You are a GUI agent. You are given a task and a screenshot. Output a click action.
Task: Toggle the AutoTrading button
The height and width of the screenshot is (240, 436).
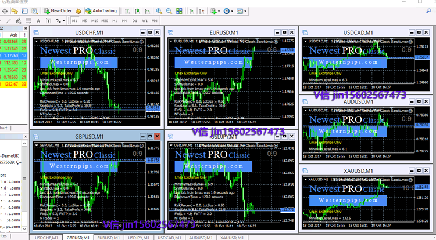point(101,11)
